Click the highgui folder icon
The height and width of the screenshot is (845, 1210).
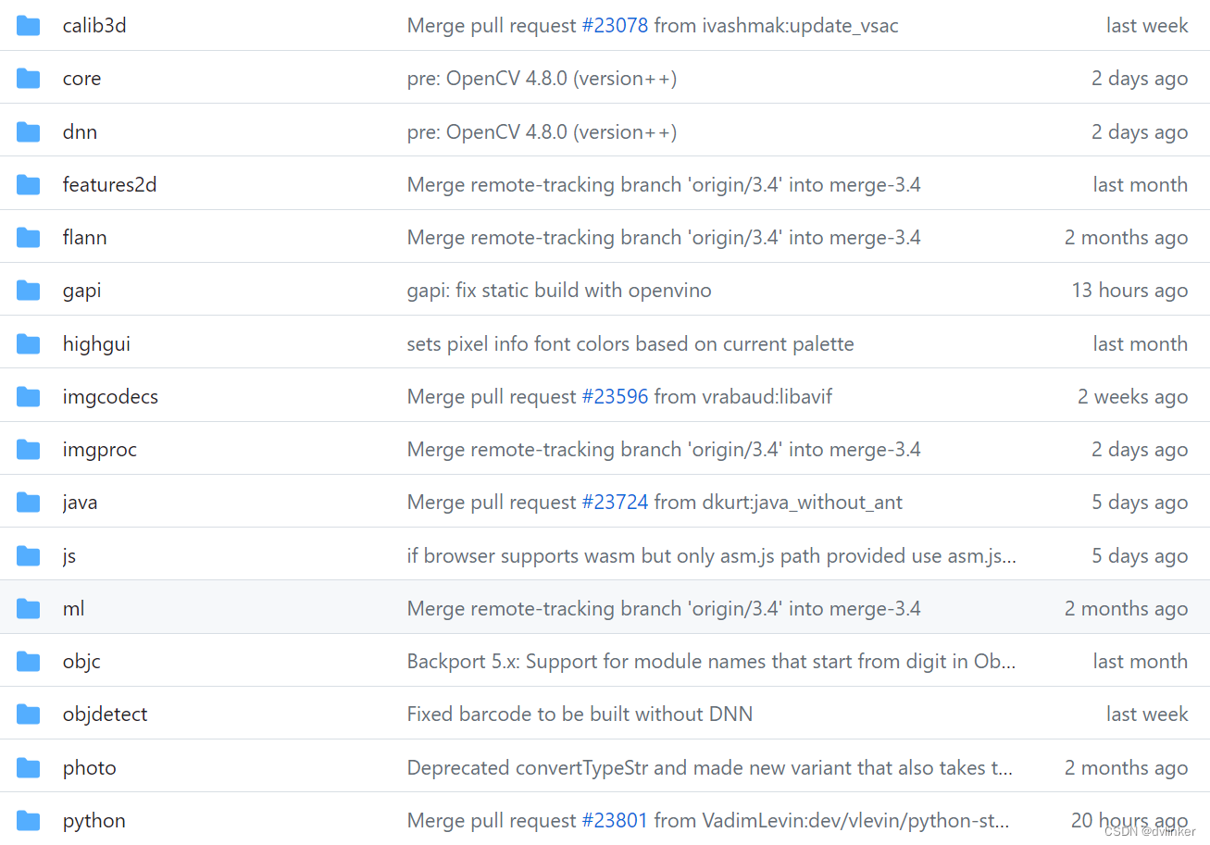[29, 344]
